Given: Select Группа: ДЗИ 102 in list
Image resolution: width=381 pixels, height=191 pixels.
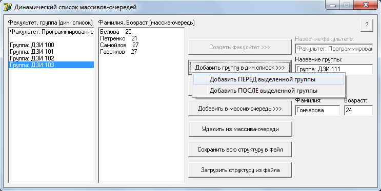Looking at the screenshot, I should 51,58.
